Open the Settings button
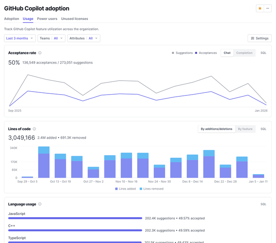The image size is (276, 243). 259,38
